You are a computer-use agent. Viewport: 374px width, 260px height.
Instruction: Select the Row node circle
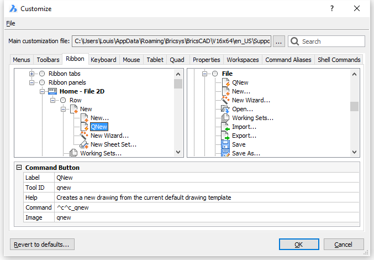coord(63,100)
